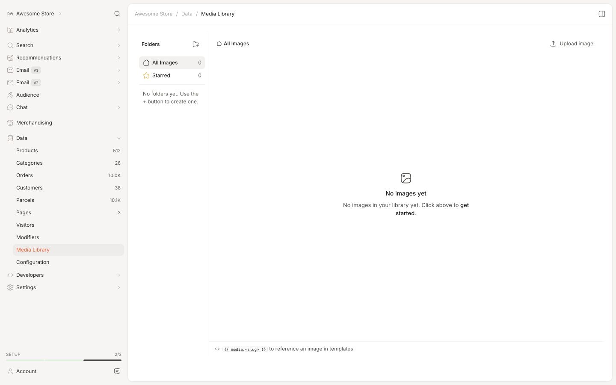Viewport: 616px width, 385px height.
Task: Open Products under Data
Action: pos(68,151)
